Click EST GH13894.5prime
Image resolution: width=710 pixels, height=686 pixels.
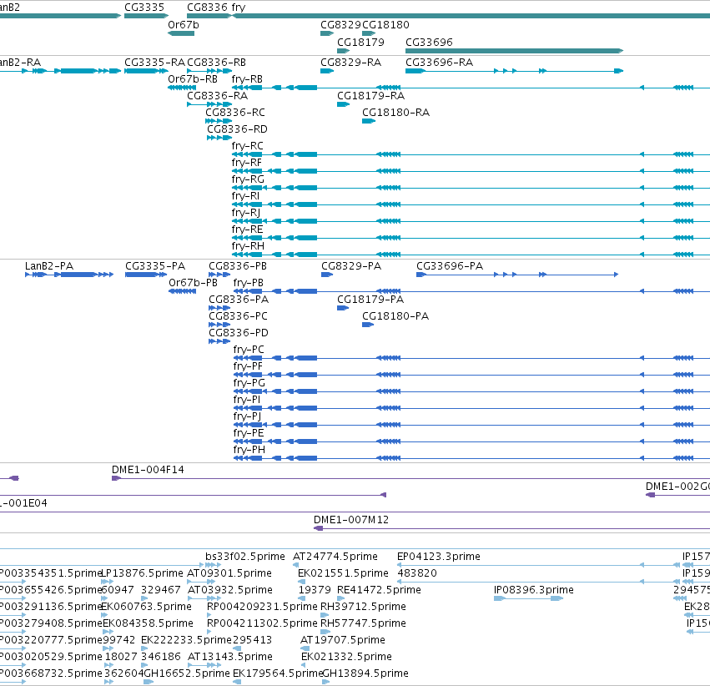point(365,674)
